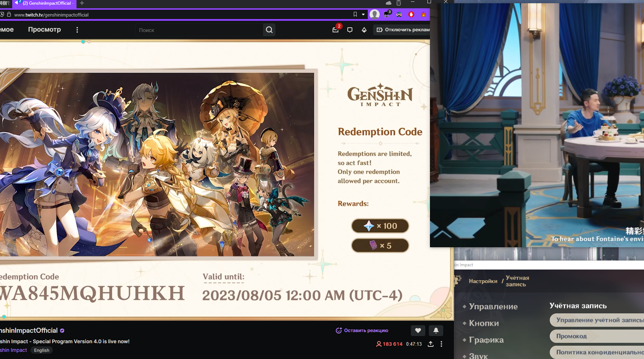The height and width of the screenshot is (359, 644).
Task: Open Кнопки in Genshin settings
Action: pos(484,323)
